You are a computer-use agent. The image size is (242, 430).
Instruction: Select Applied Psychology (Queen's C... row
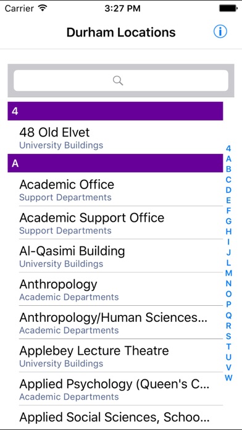click(115, 389)
